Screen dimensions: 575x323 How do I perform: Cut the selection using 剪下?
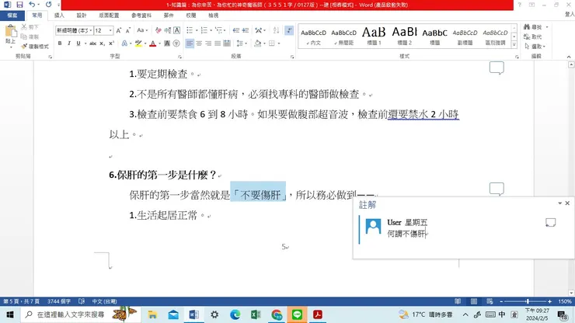[x=30, y=27]
